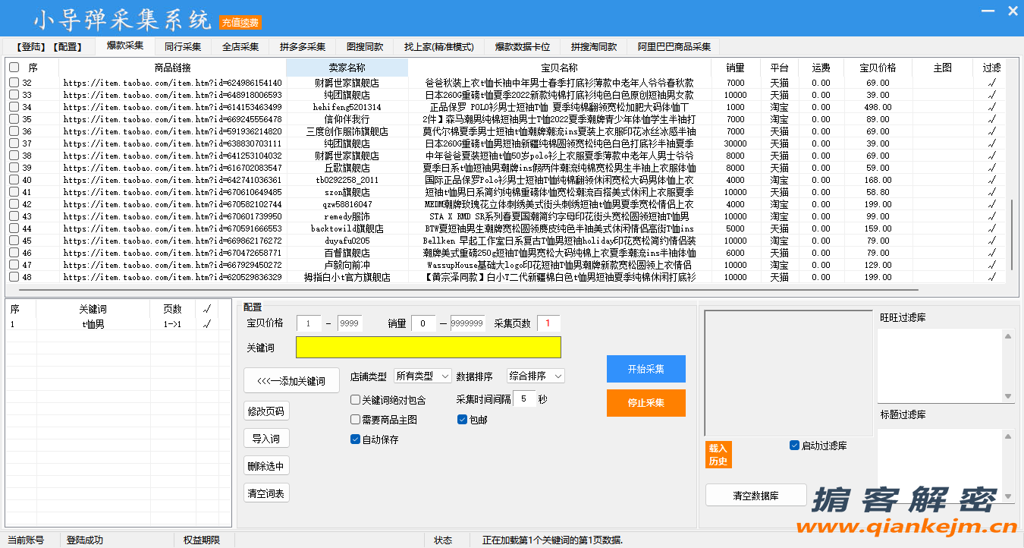Viewport: 1024px width, 548px height.
Task: Click the 标题过滤库 text area
Action: click(940, 465)
